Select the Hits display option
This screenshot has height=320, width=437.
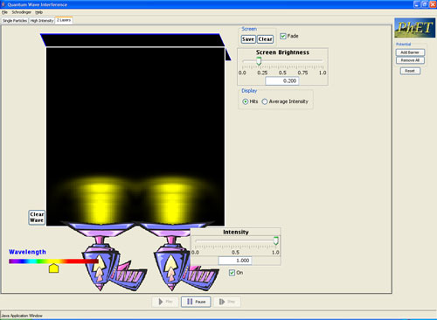pyautogui.click(x=246, y=101)
